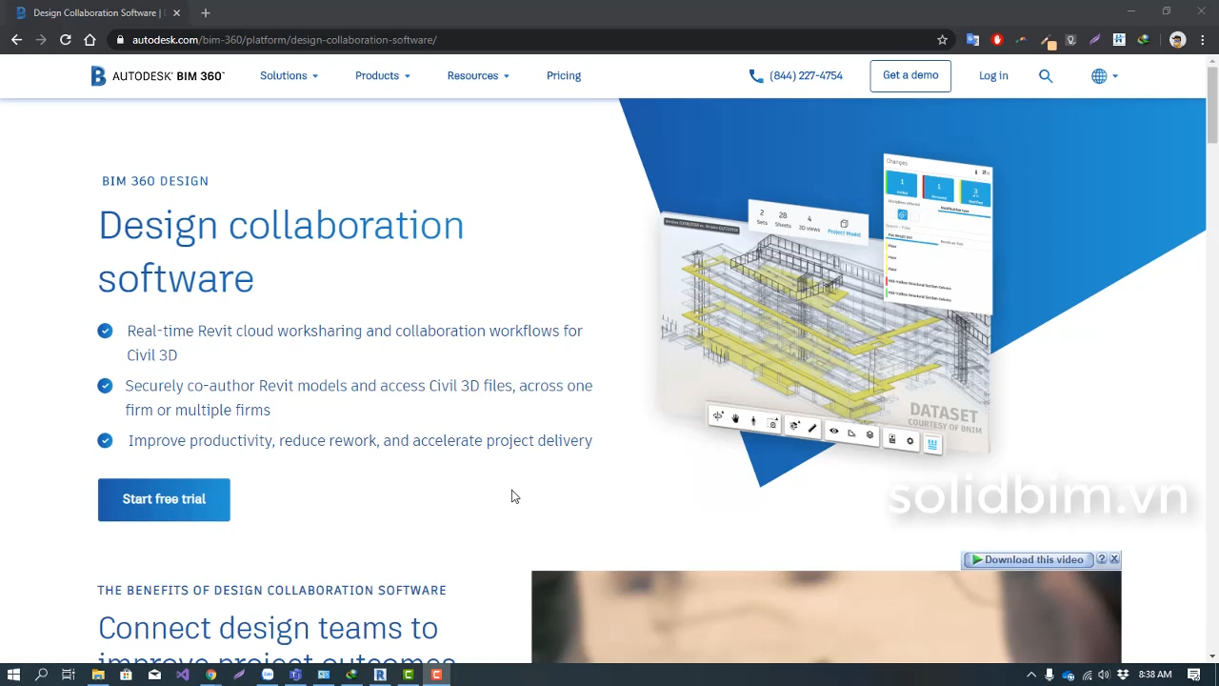Image resolution: width=1219 pixels, height=686 pixels.
Task: Open the Windows Start menu
Action: tap(13, 675)
